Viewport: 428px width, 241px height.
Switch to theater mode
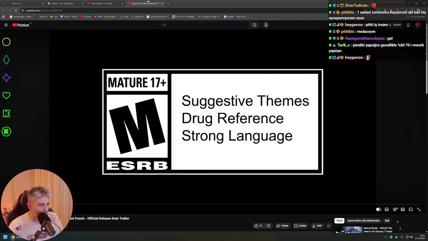click(403, 210)
